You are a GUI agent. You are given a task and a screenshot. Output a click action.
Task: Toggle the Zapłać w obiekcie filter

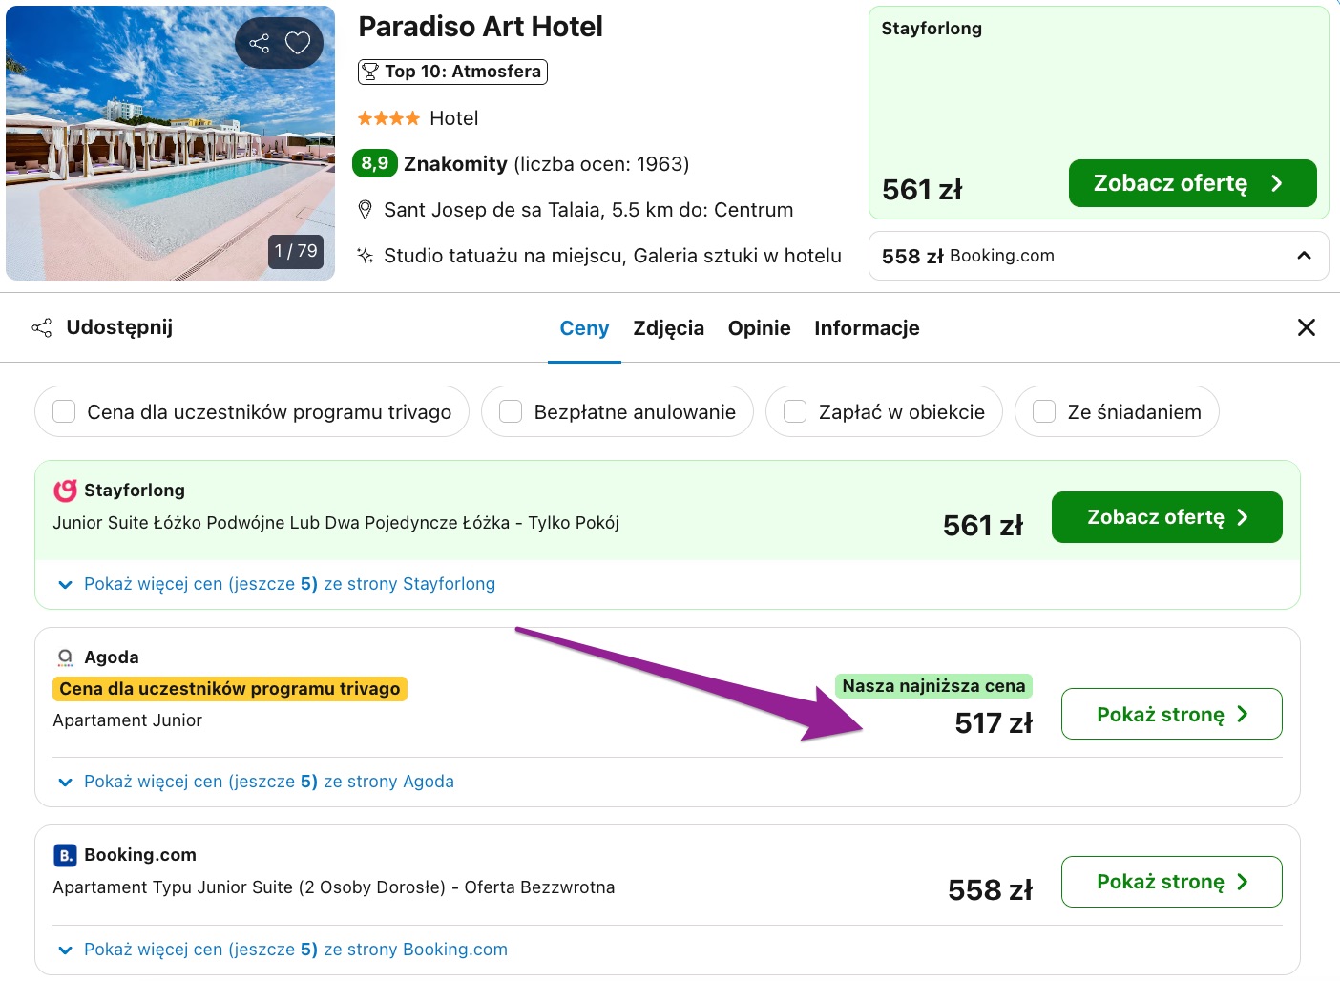[x=795, y=411]
